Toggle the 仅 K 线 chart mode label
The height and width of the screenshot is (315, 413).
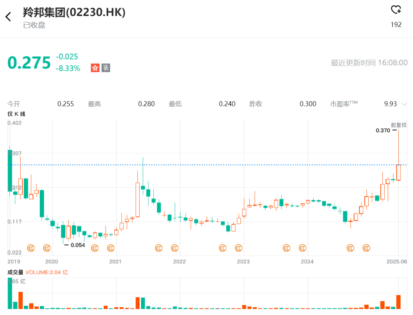16,114
